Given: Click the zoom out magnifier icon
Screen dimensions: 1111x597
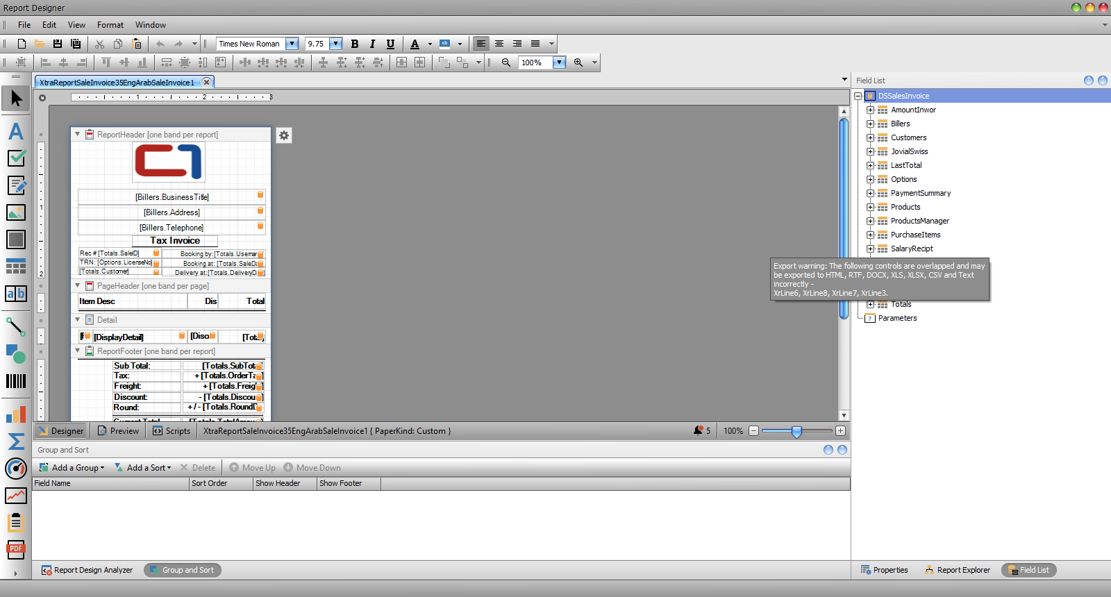Looking at the screenshot, I should tap(506, 62).
